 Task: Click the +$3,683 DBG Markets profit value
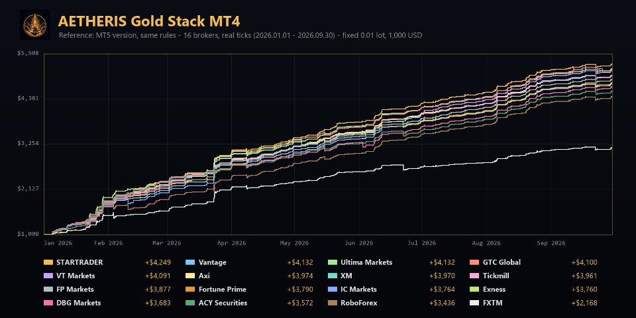[158, 303]
